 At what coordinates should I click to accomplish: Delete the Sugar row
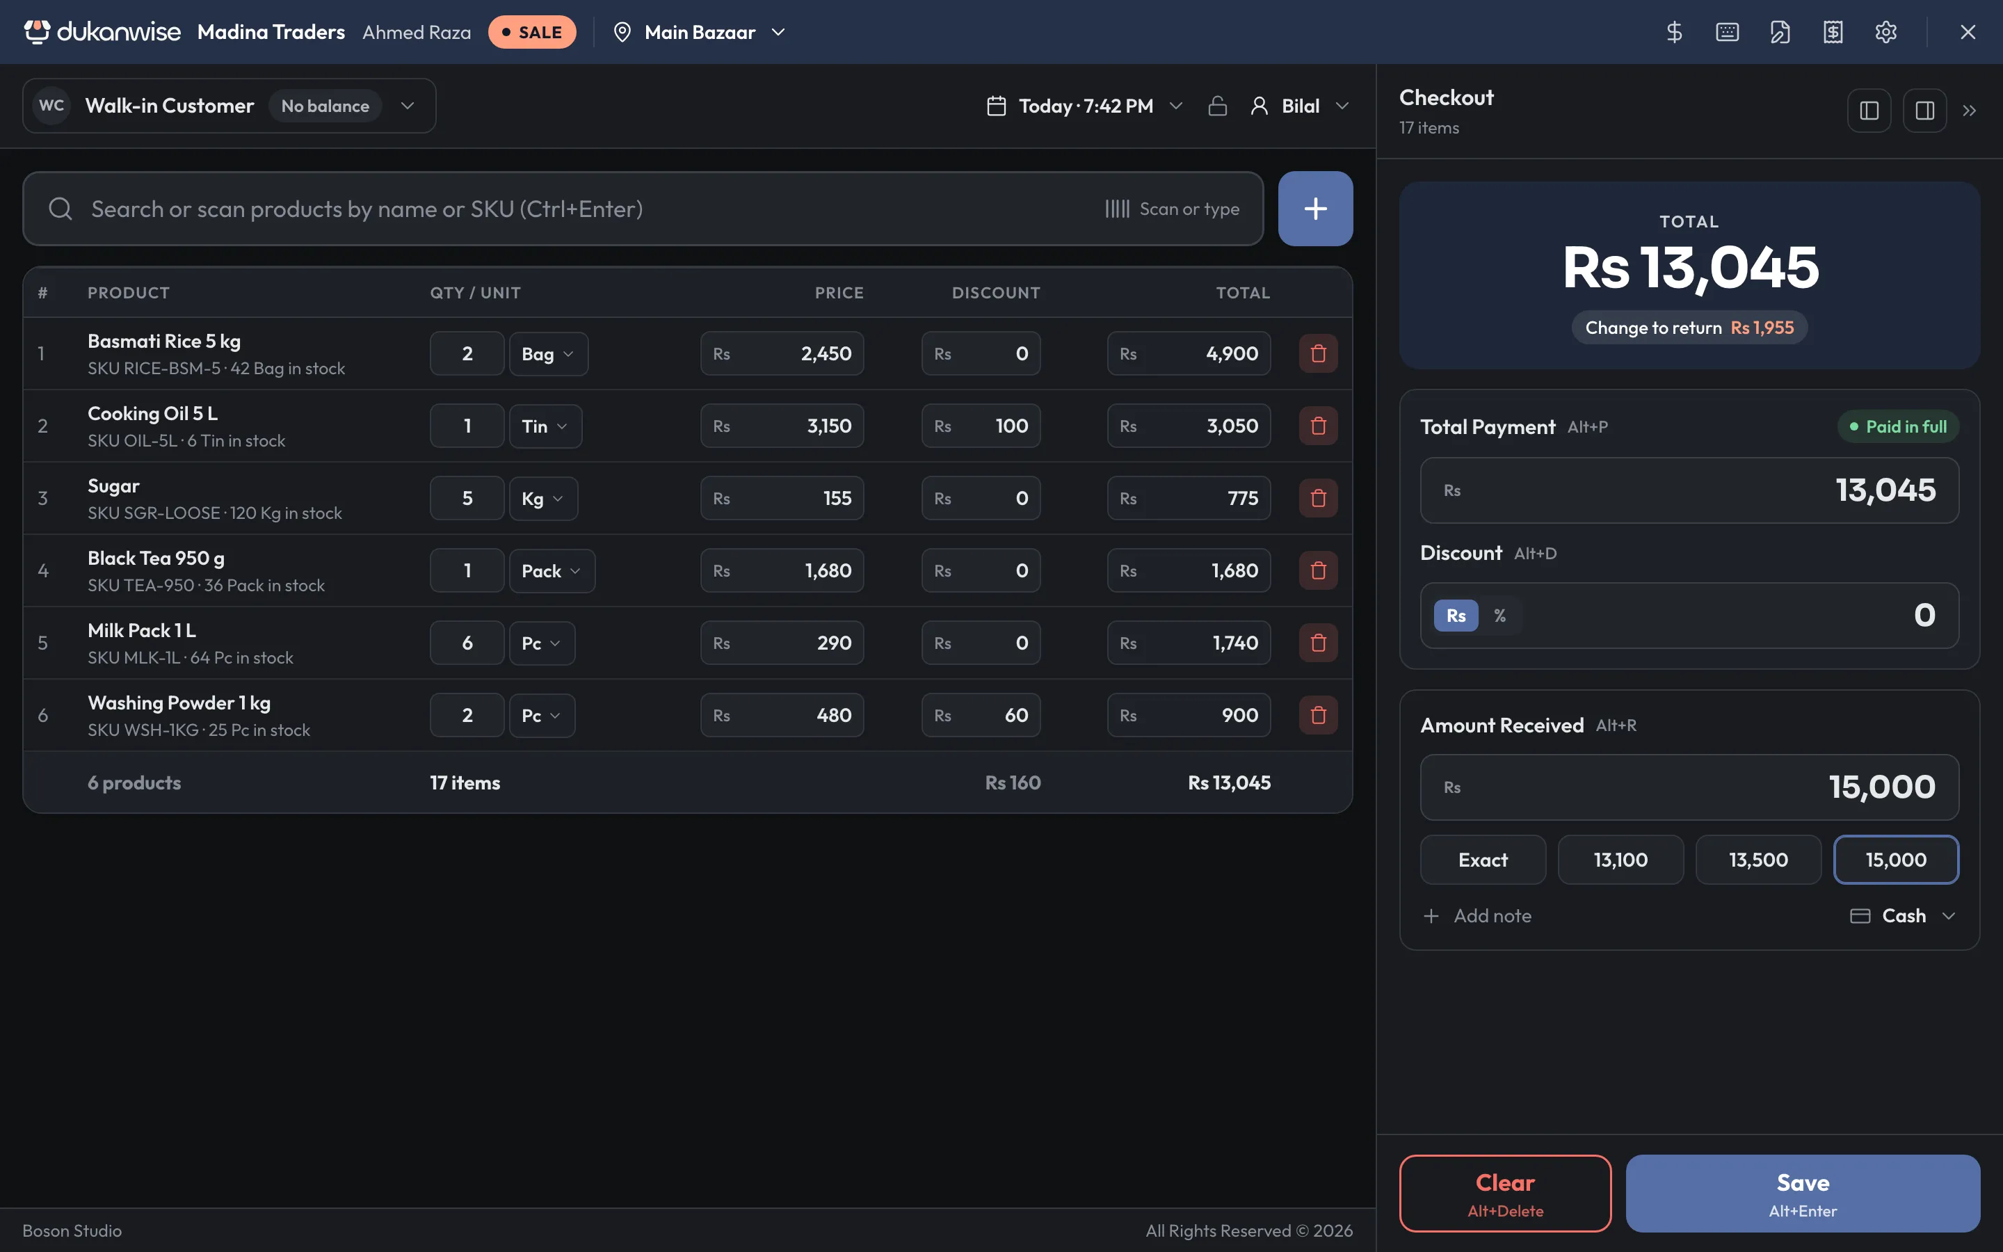1319,499
